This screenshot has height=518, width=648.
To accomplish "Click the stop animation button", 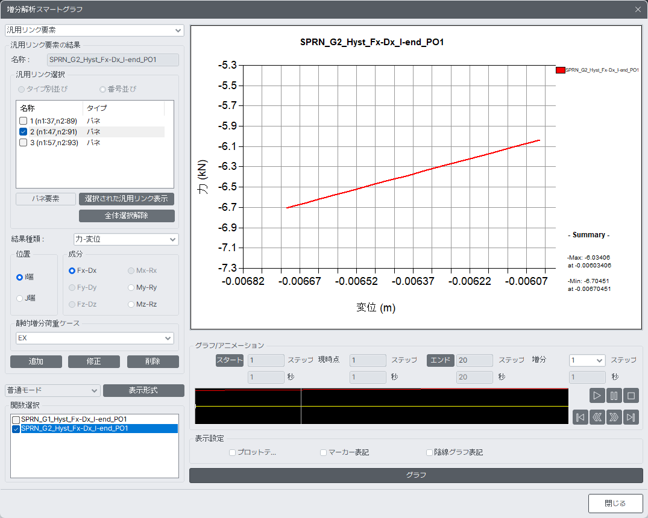I will click(631, 395).
